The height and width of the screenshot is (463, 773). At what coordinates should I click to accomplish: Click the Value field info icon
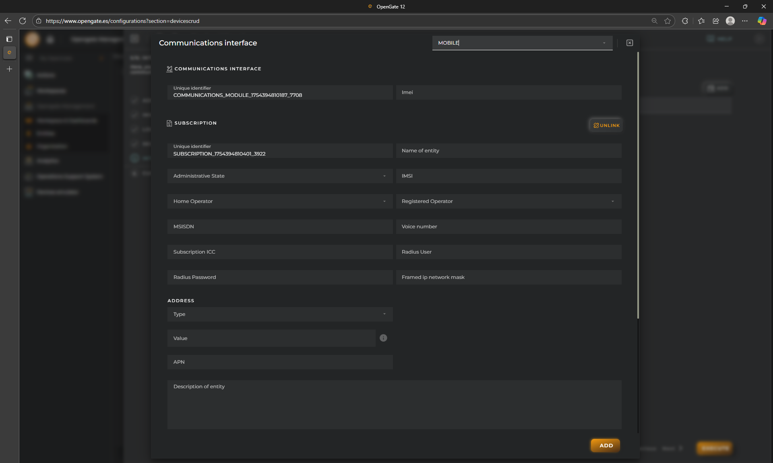[x=383, y=338]
